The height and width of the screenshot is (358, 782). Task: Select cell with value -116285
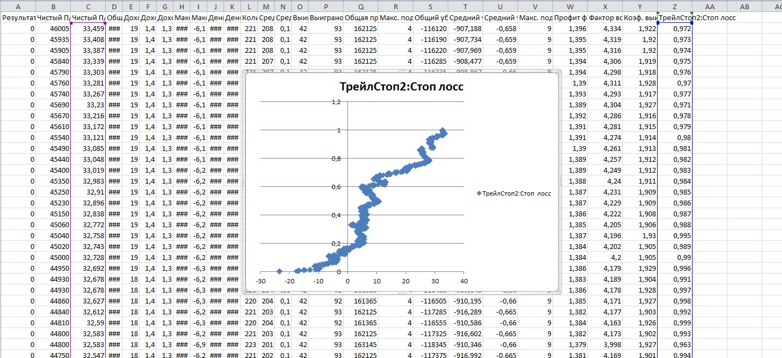click(x=430, y=61)
